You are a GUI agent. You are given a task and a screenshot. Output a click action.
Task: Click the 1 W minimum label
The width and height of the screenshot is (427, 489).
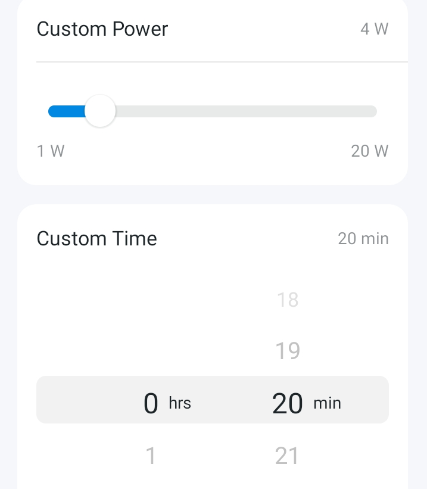(x=51, y=151)
